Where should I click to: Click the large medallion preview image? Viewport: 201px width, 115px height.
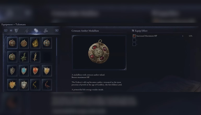pos(99,53)
